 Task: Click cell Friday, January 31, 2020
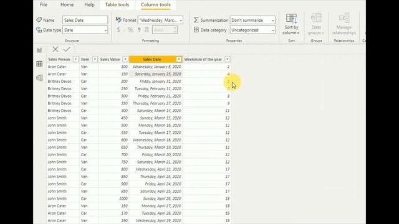tap(156, 82)
